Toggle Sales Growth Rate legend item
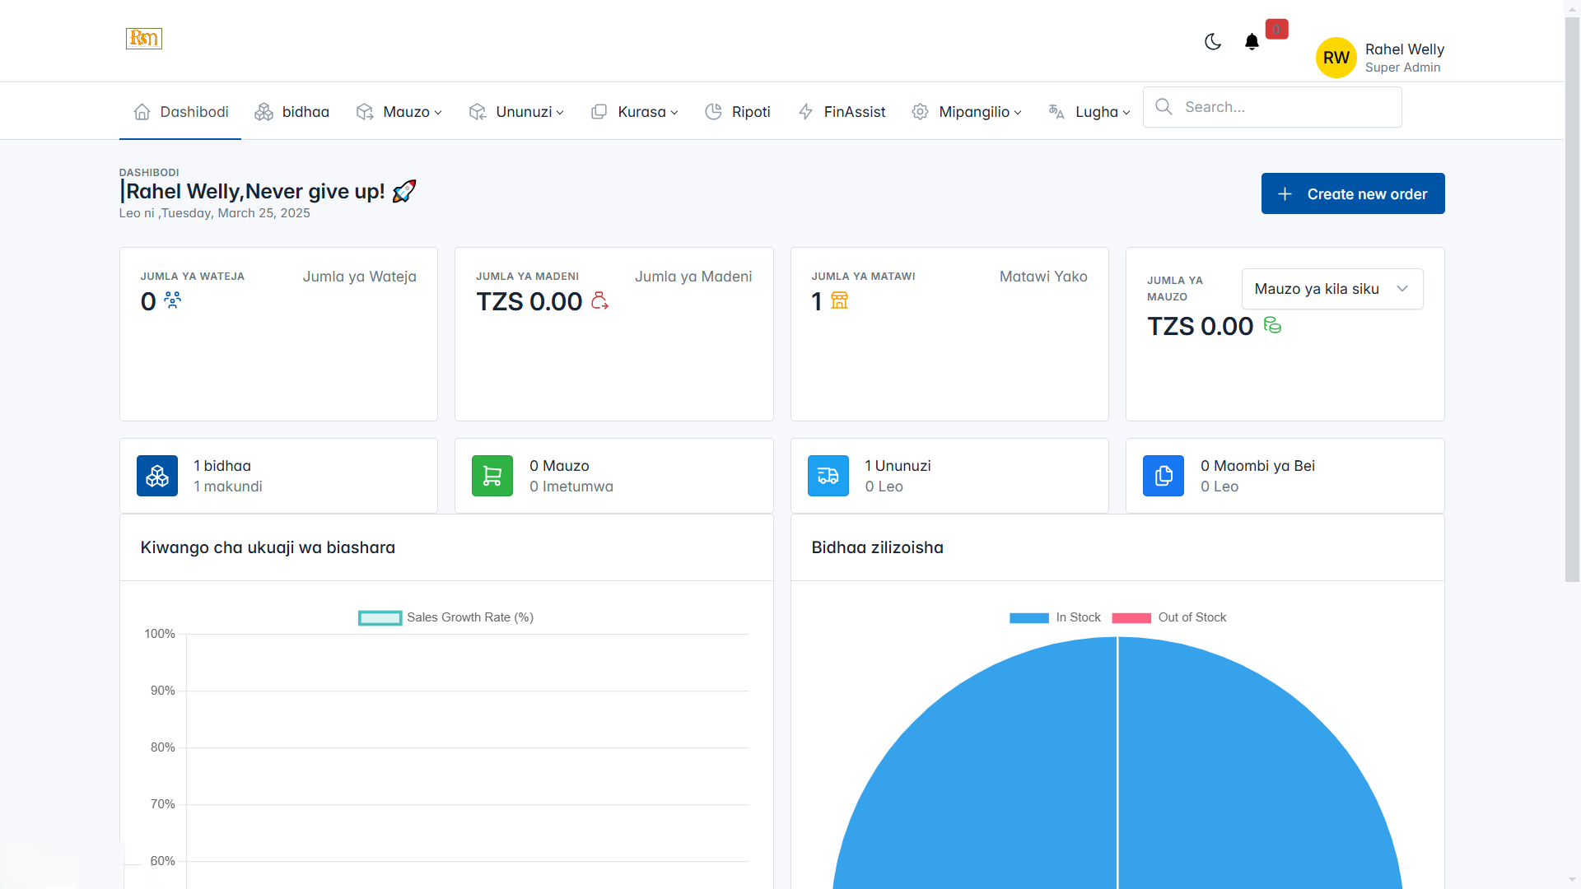The image size is (1581, 889). [445, 617]
